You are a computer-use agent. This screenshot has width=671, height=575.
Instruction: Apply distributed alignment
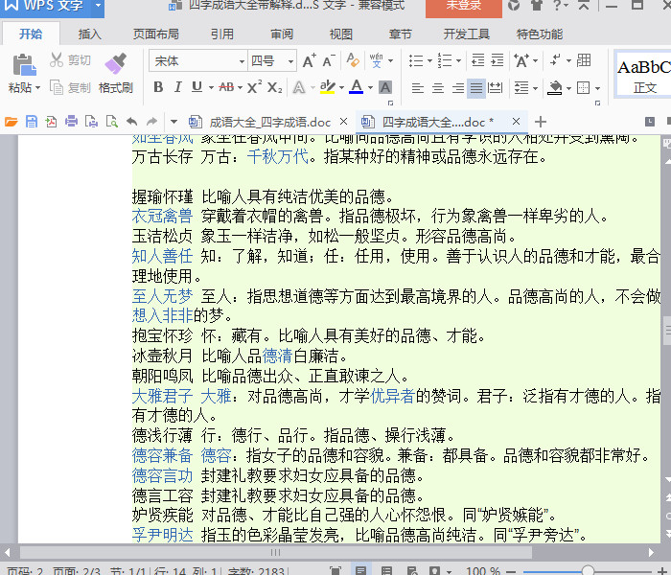tap(496, 88)
